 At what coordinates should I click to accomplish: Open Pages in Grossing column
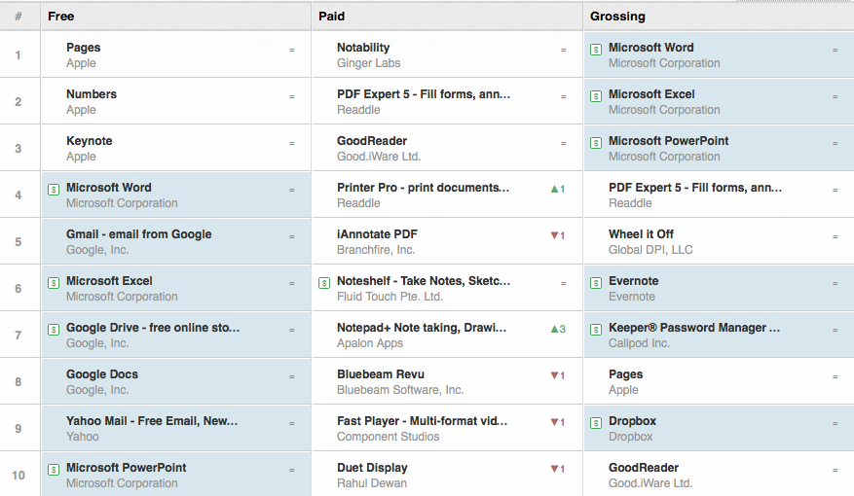pos(626,374)
